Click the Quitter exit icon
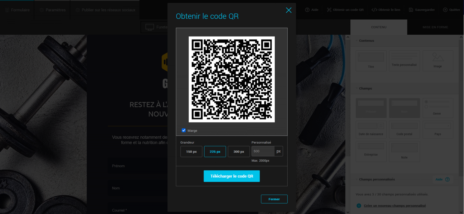Screen dimensions: 464x214 coord(445,10)
